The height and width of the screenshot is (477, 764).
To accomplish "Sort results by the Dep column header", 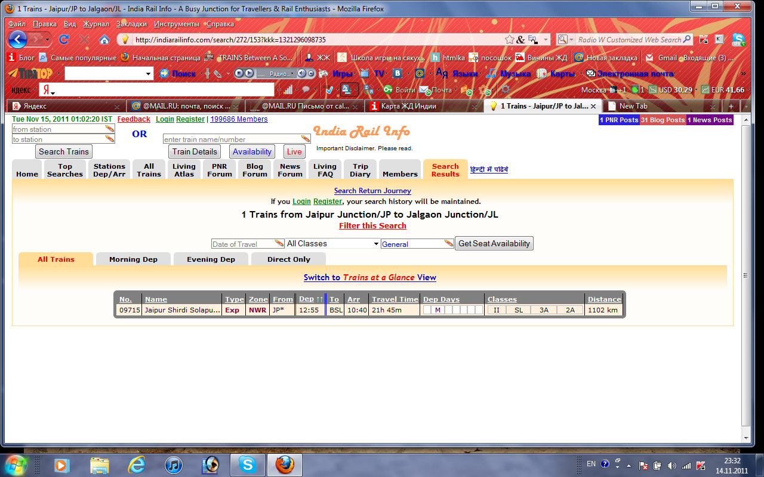I will (x=307, y=299).
